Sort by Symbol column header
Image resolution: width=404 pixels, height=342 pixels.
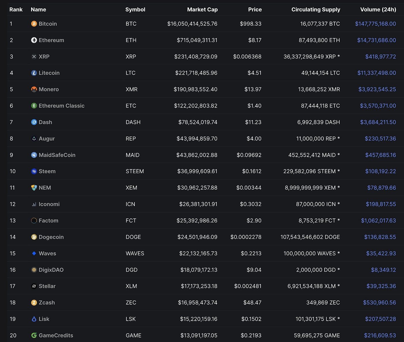coord(135,10)
